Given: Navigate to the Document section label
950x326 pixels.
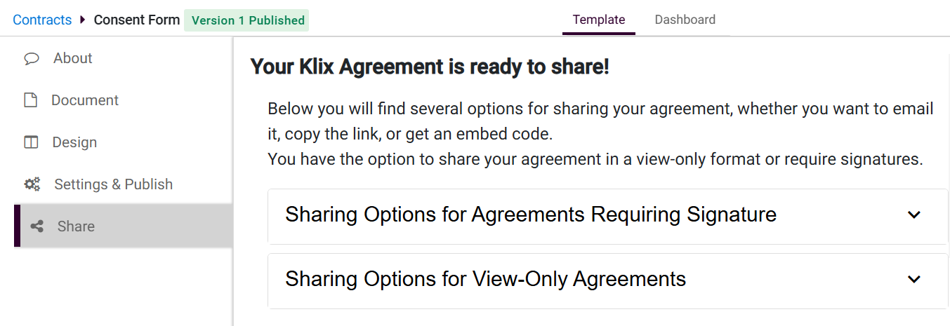Looking at the screenshot, I should (85, 101).
